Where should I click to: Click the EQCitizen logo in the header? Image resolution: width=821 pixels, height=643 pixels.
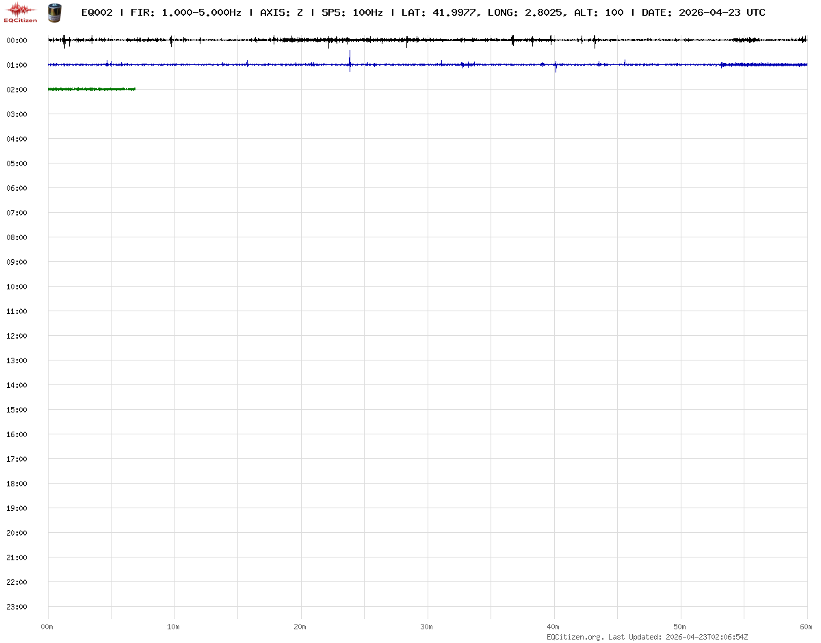(x=21, y=12)
